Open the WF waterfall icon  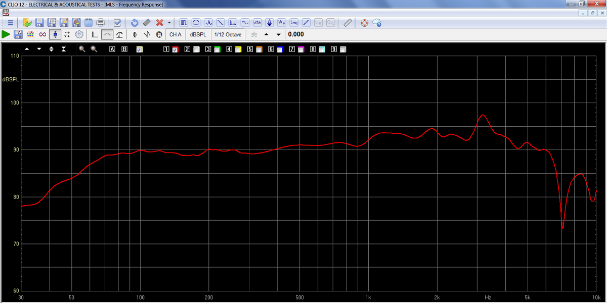[x=282, y=23]
